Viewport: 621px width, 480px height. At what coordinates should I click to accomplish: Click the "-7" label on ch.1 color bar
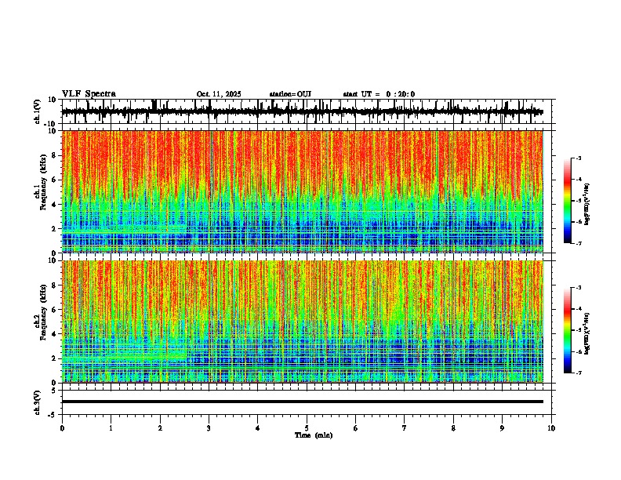[579, 243]
